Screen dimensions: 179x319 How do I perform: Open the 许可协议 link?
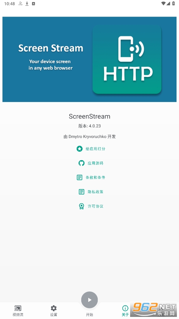coord(95,206)
